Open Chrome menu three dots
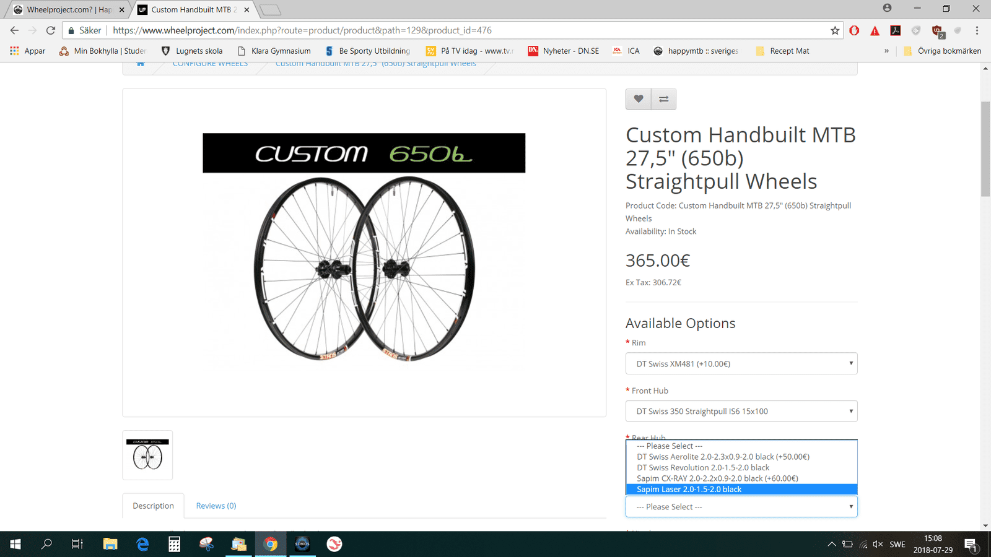This screenshot has height=557, width=991. [977, 30]
